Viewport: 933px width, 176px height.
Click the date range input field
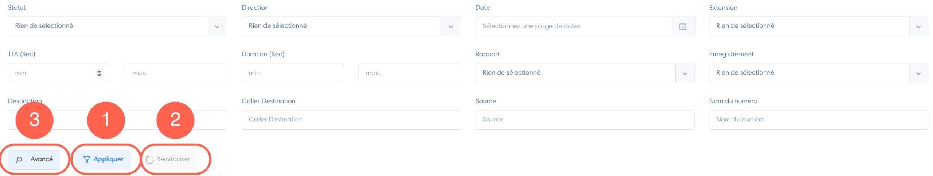(x=573, y=26)
